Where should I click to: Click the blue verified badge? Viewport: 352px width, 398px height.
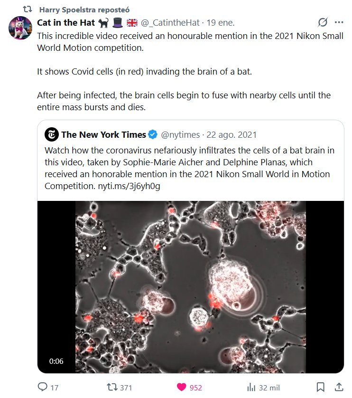click(x=152, y=135)
